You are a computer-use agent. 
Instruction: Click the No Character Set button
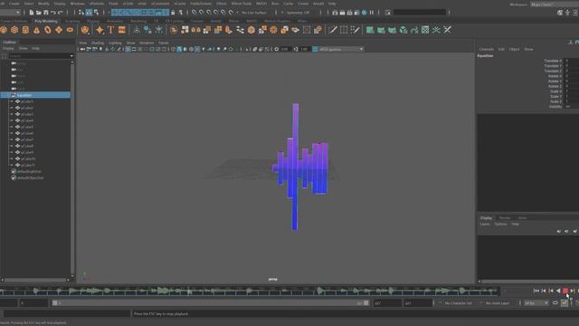click(458, 303)
